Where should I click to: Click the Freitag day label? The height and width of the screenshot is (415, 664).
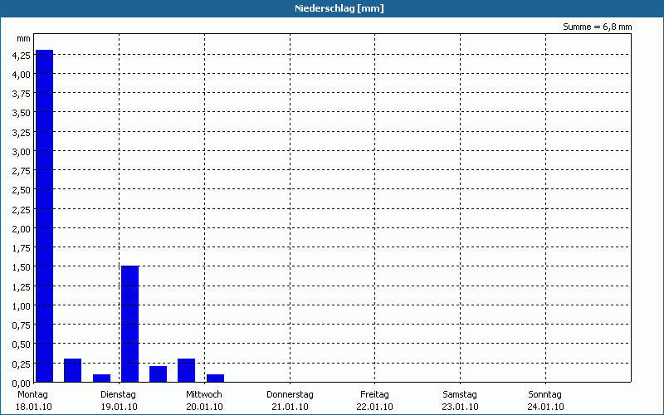click(375, 395)
